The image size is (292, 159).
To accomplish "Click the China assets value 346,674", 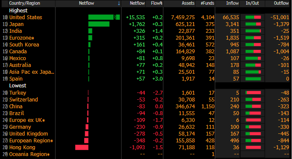I will 185,107.
